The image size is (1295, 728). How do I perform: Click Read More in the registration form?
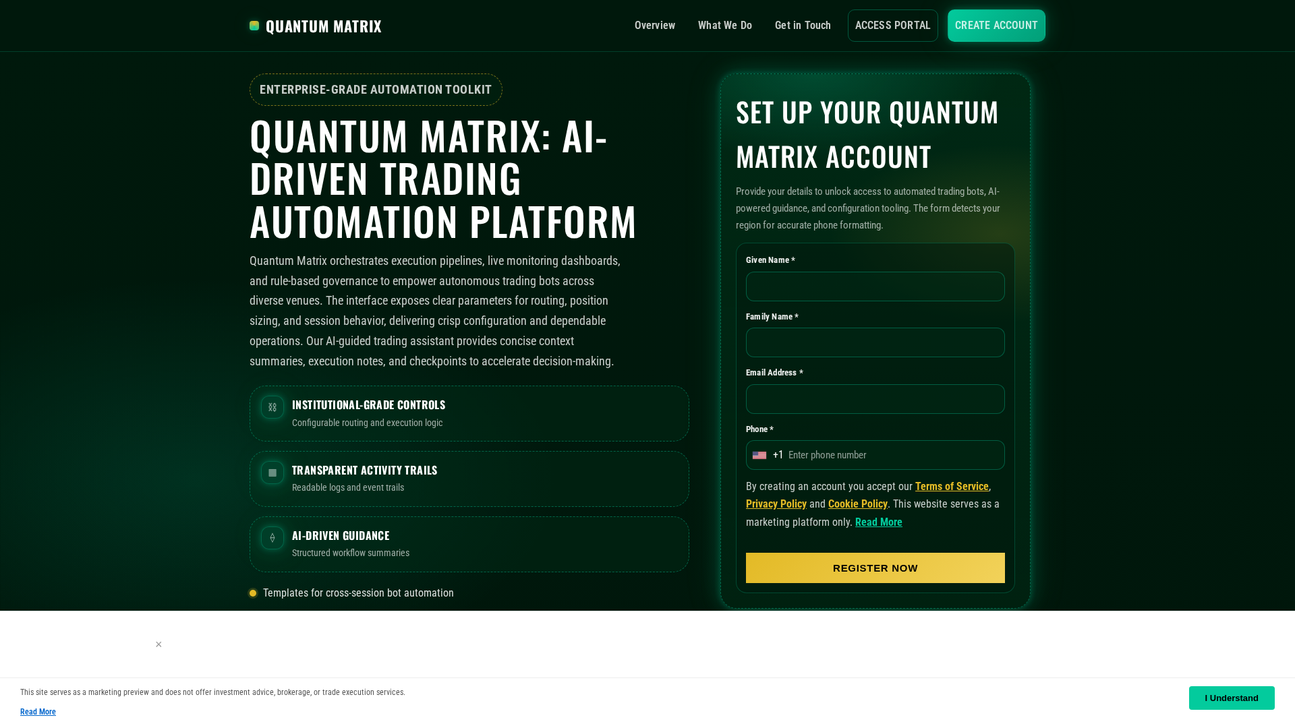[878, 522]
